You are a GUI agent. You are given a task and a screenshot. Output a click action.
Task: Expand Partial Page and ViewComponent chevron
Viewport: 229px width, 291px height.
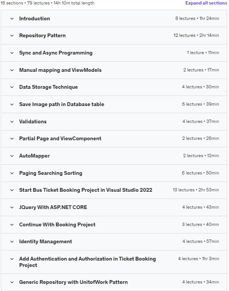coord(12,139)
